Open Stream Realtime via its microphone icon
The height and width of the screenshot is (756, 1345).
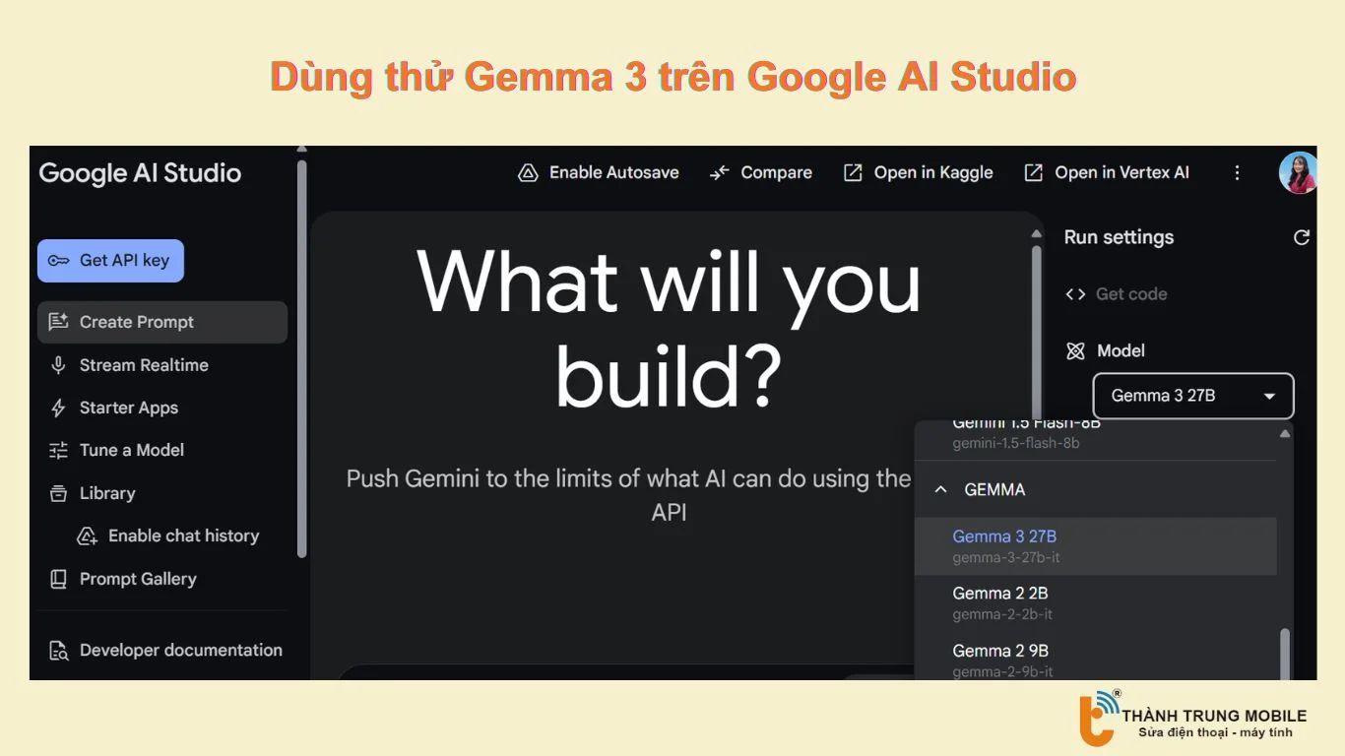[x=58, y=365]
